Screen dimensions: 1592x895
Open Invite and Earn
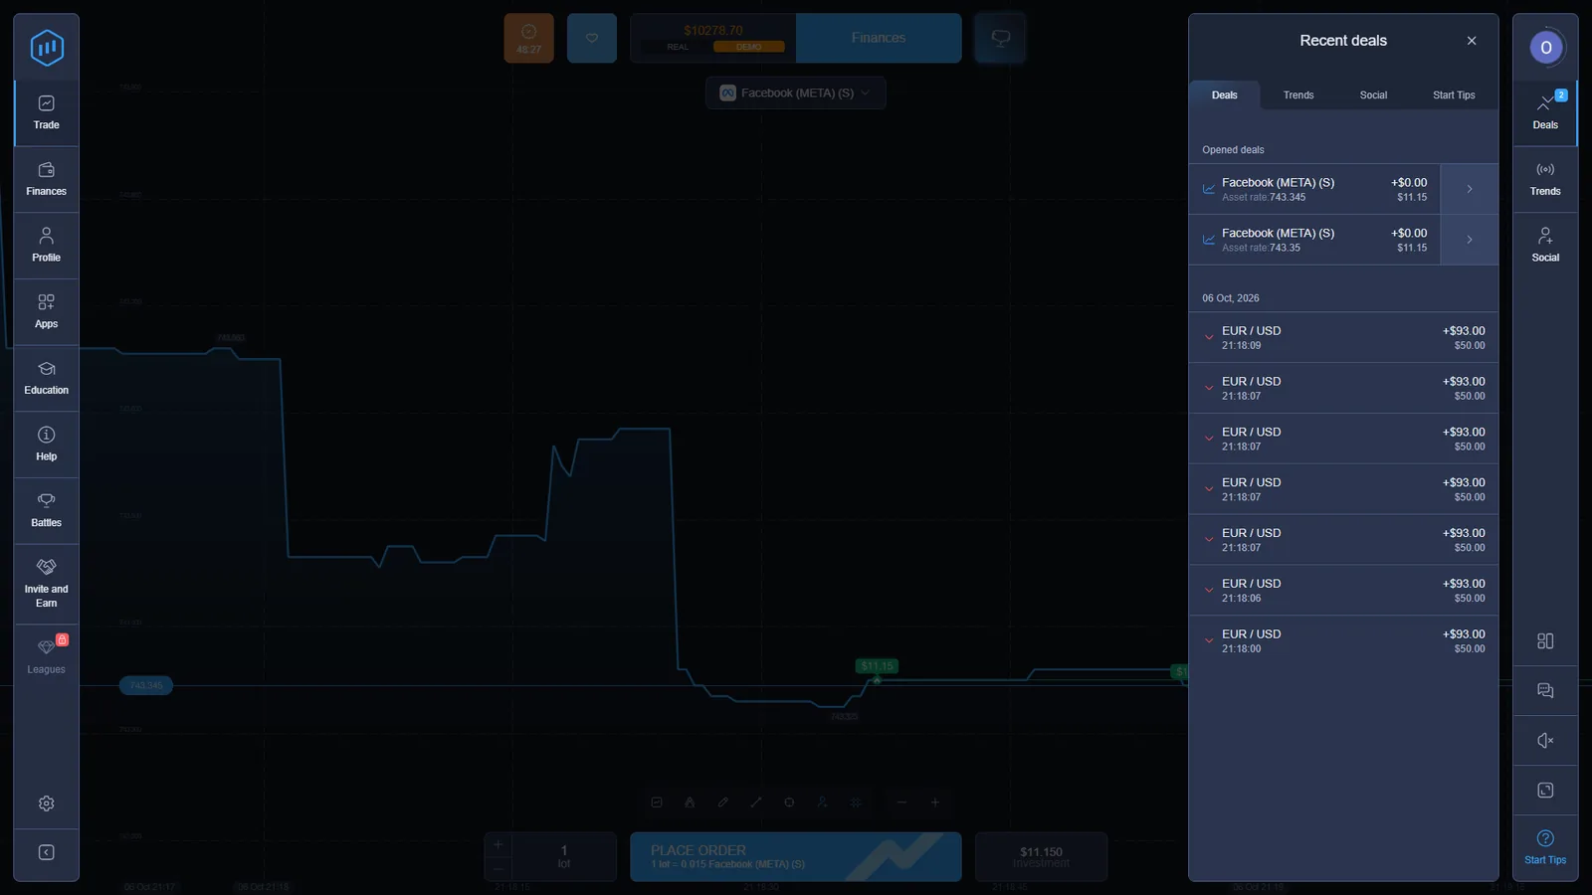point(46,584)
